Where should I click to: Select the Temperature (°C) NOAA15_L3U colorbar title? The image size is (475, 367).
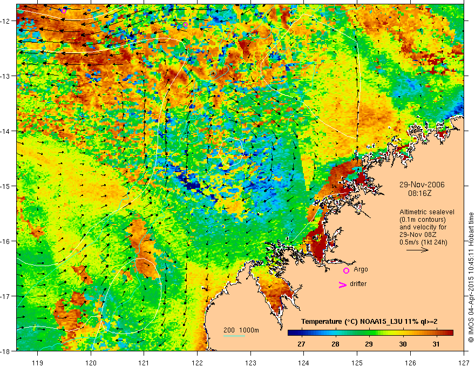369,322
